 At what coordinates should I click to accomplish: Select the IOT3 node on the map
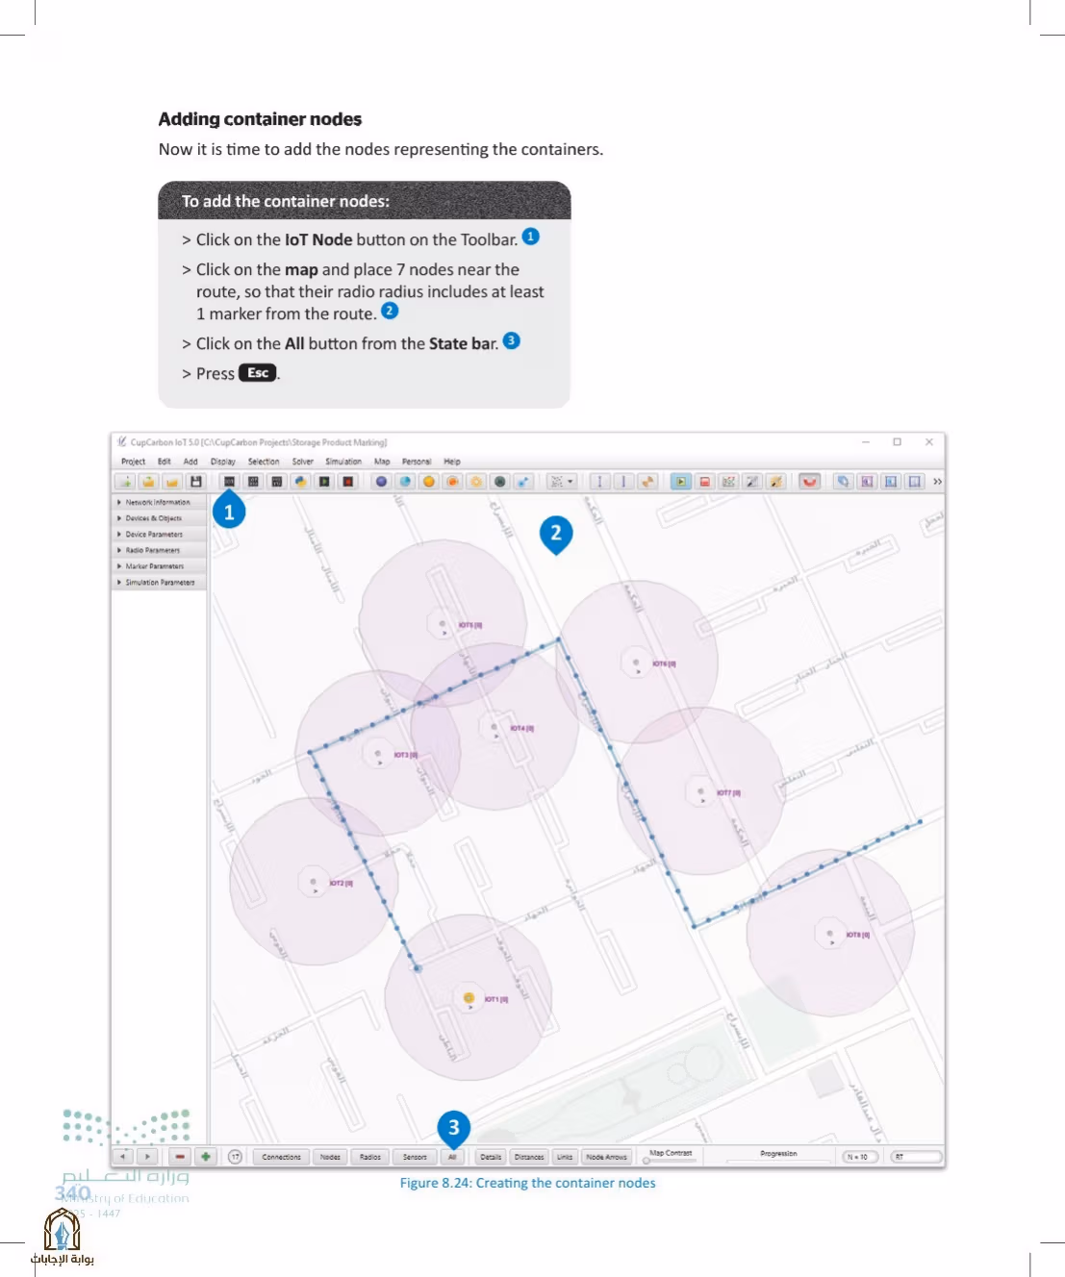(377, 754)
